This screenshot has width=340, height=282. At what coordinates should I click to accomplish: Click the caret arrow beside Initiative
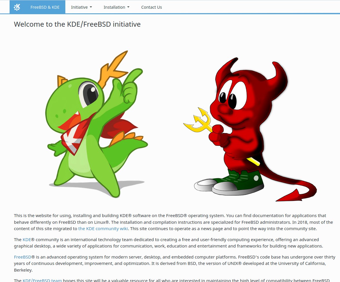tap(91, 7)
